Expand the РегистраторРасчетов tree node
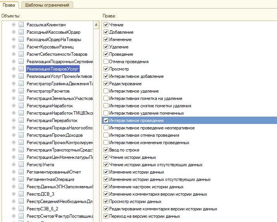 (14, 91)
